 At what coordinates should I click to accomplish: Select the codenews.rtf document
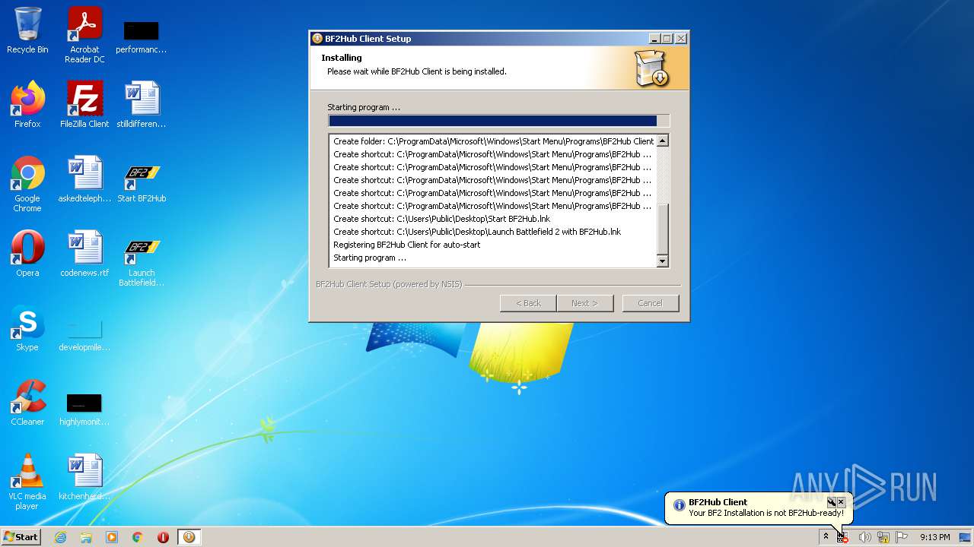coord(84,254)
